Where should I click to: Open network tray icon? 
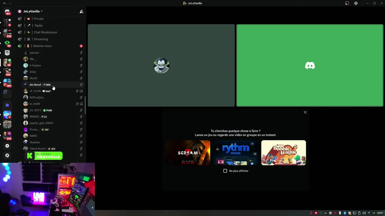coord(355,213)
